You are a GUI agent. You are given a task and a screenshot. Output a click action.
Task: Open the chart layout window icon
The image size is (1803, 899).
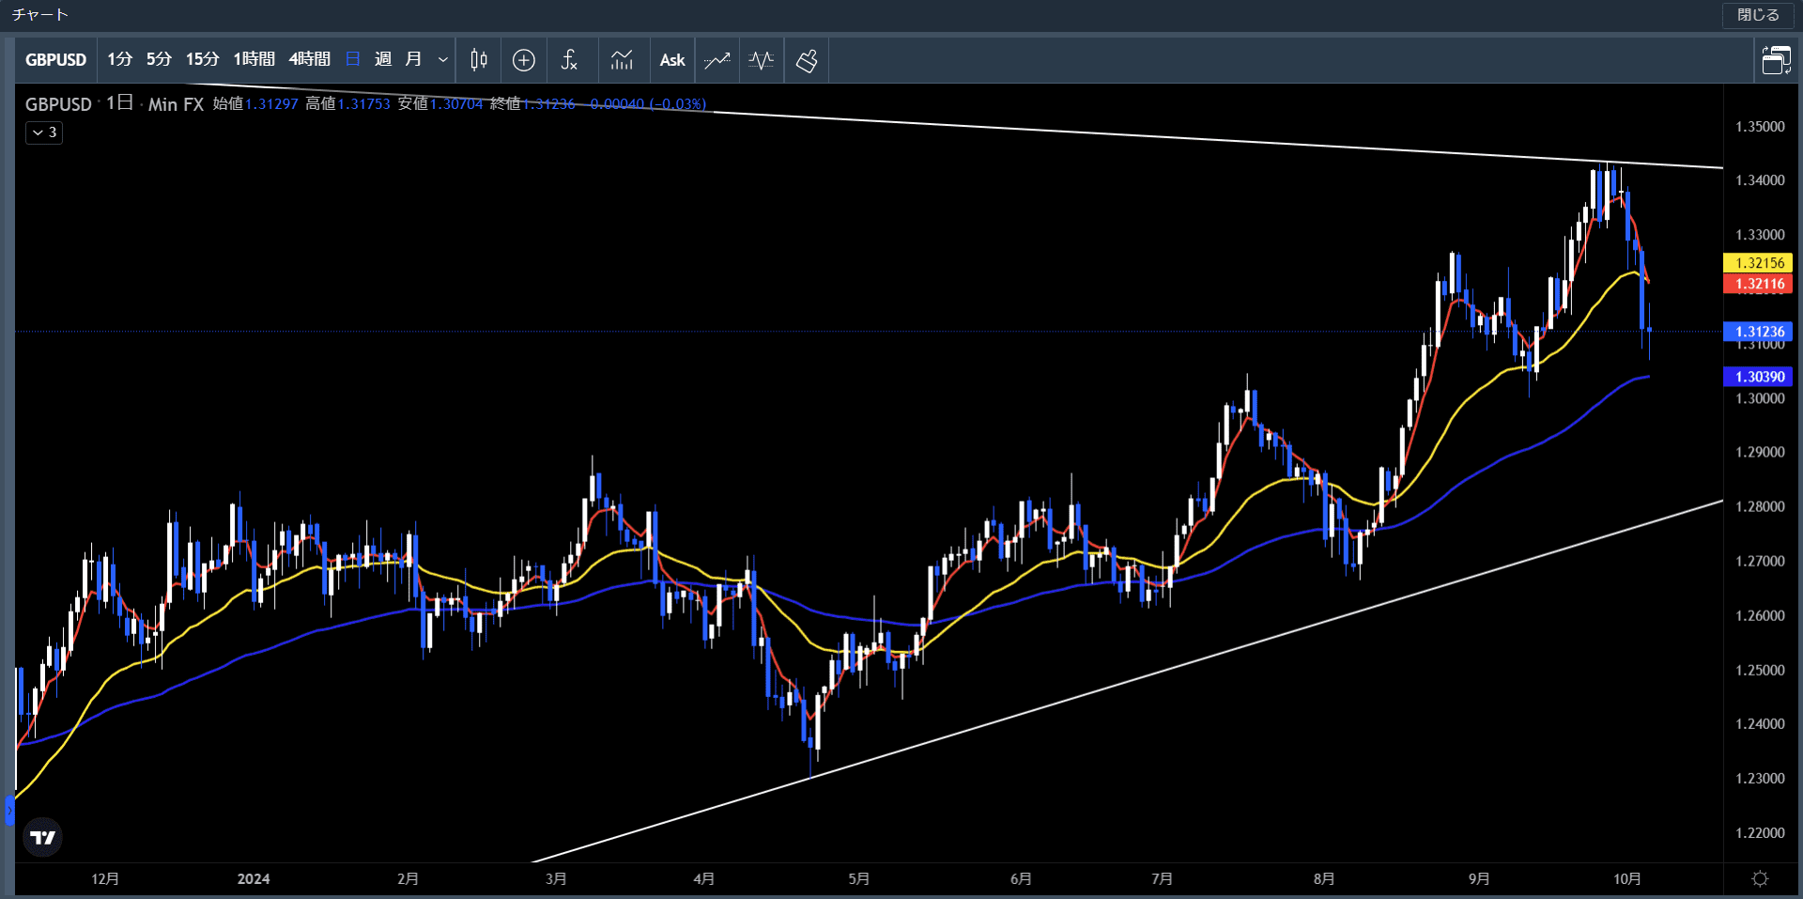point(1776,60)
